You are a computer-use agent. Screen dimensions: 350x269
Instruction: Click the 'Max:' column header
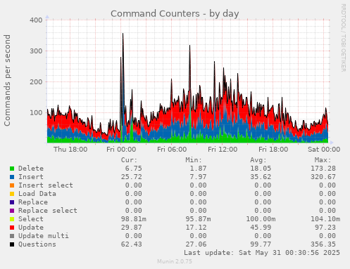[x=323, y=160]
